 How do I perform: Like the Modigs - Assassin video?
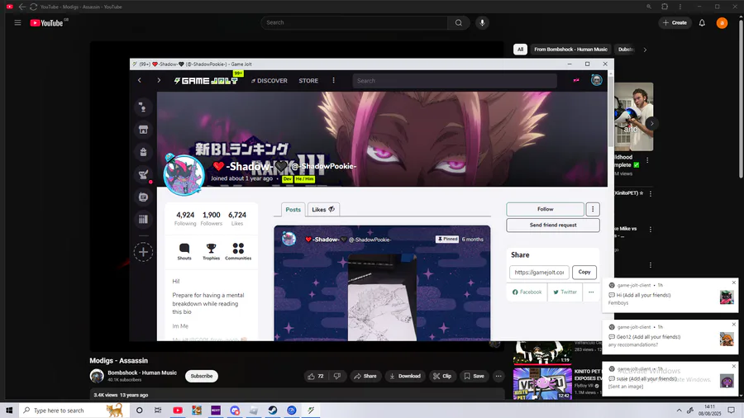click(x=316, y=376)
